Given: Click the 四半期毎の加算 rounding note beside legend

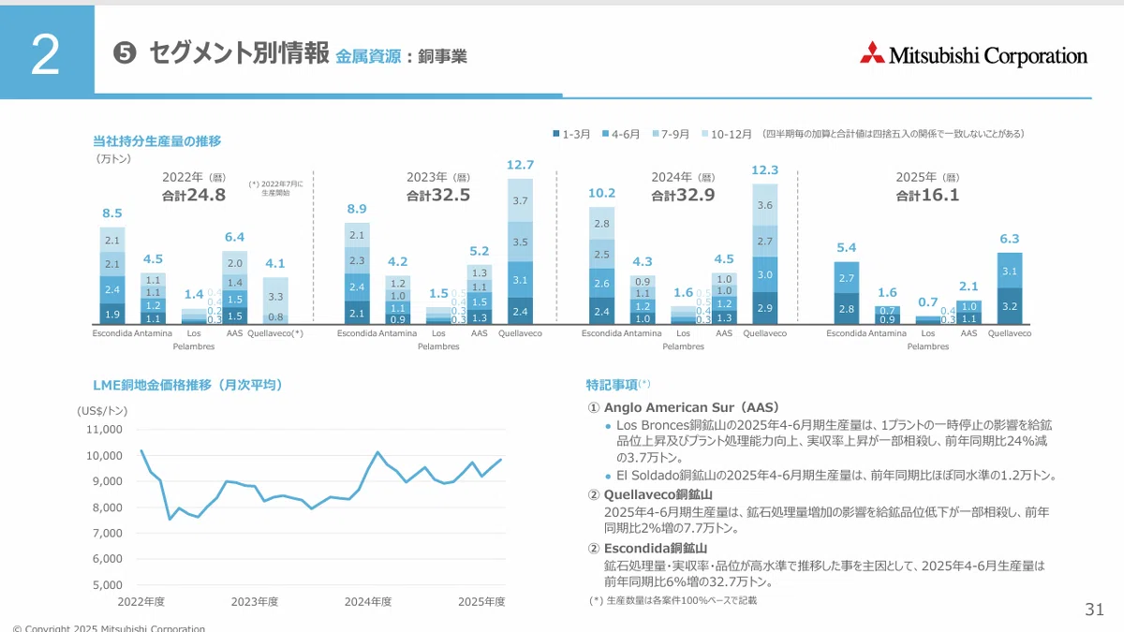Looking at the screenshot, I should tap(893, 134).
